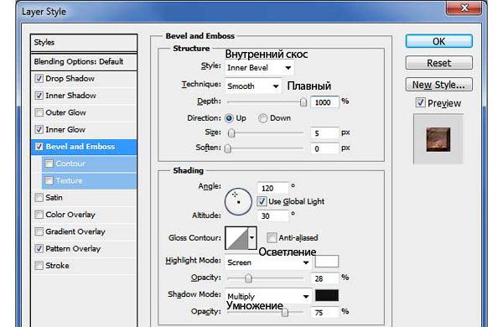Open the white Highlight color swatch

point(327,262)
